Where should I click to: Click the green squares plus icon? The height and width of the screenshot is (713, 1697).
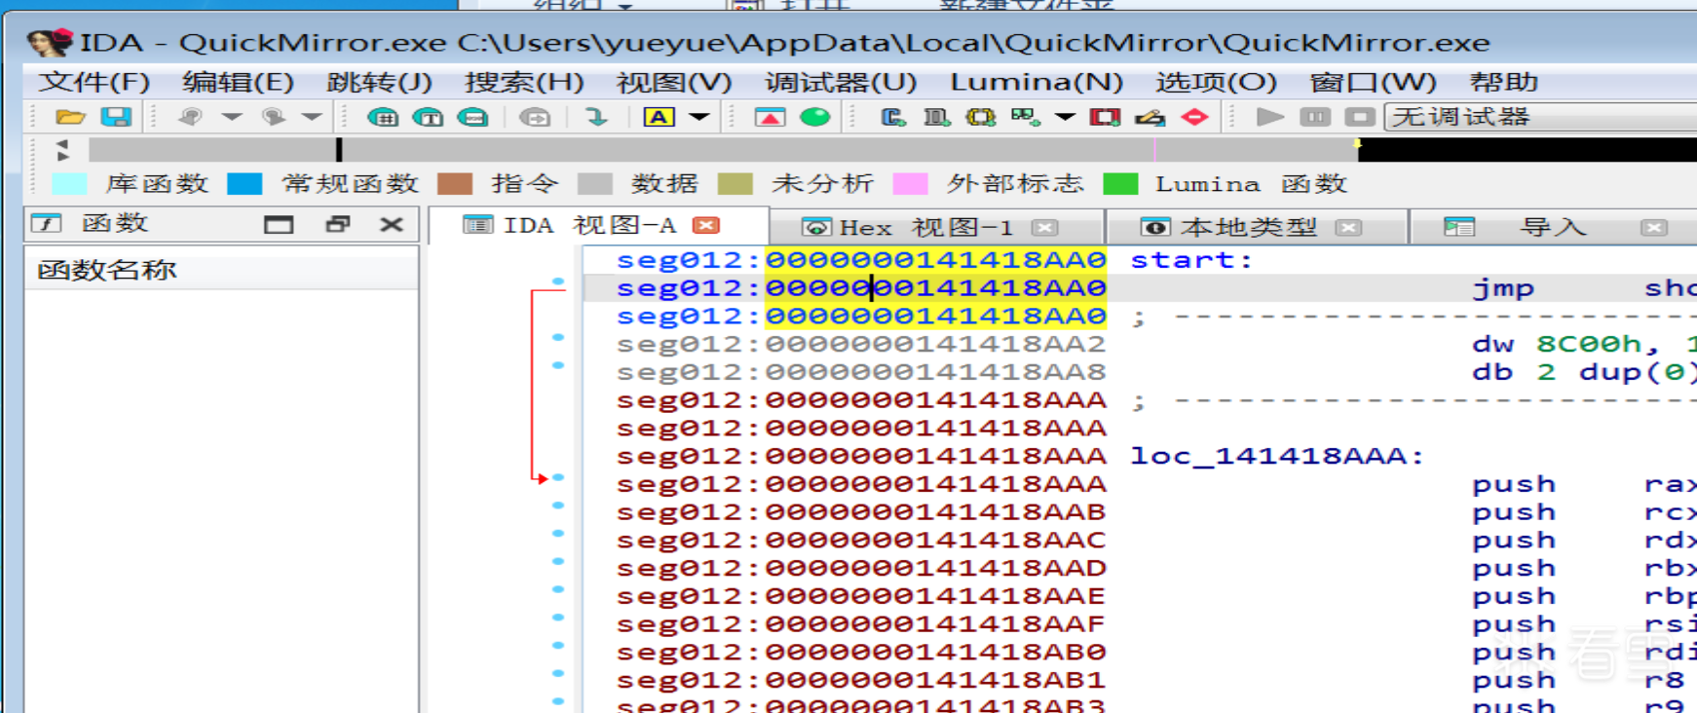1025,118
